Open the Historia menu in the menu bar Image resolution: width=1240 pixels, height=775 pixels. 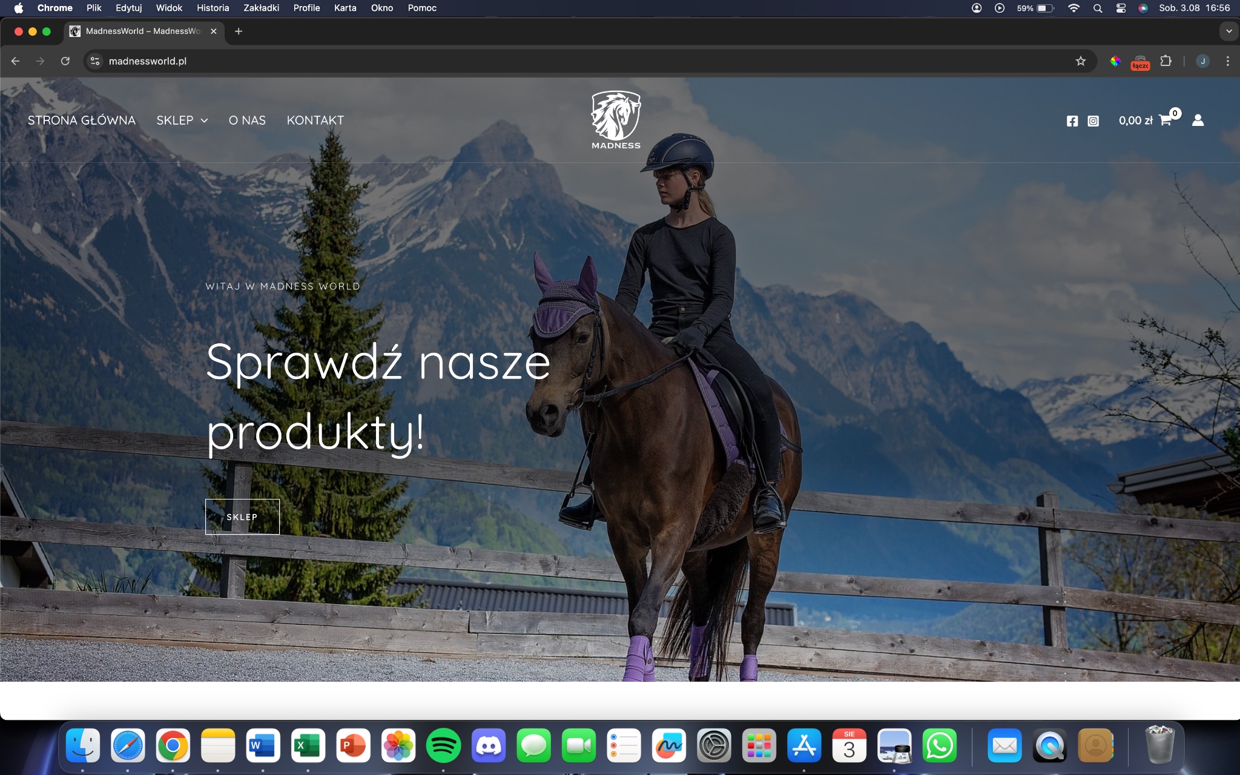coord(213,8)
